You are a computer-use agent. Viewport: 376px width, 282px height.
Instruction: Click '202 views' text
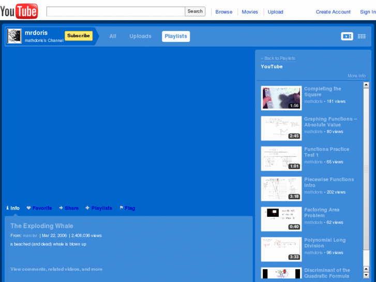(336, 192)
